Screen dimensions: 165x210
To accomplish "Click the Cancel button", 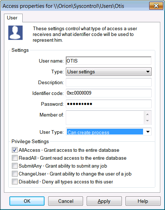I will coord(66,201).
